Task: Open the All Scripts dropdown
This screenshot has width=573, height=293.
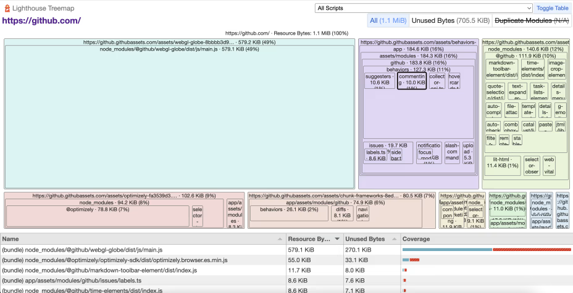Action: (x=424, y=8)
